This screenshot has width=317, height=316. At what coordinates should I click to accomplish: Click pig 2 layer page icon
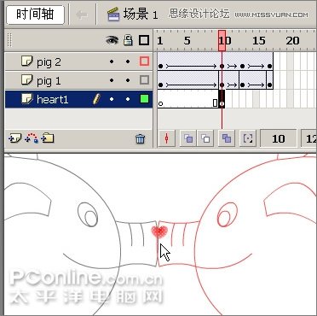tap(27, 61)
